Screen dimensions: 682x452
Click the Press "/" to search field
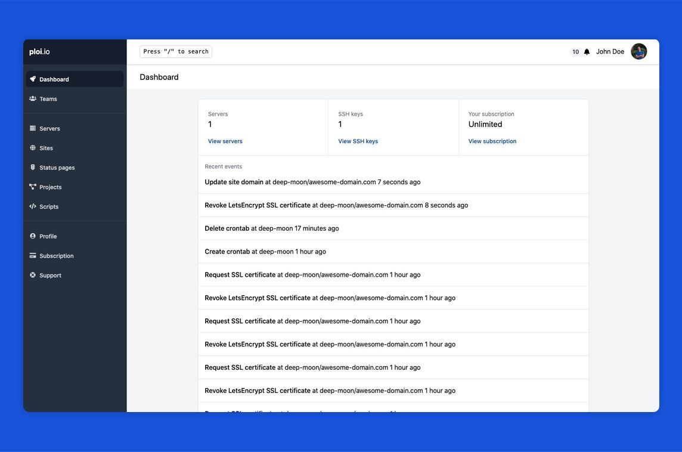click(x=176, y=50)
